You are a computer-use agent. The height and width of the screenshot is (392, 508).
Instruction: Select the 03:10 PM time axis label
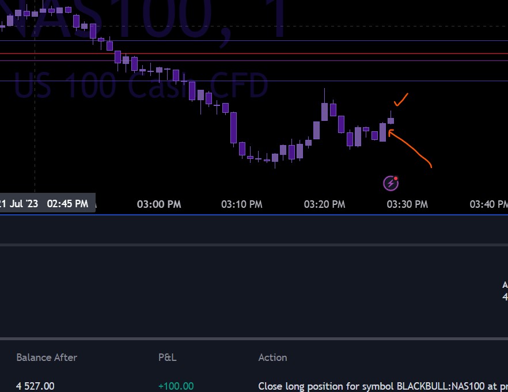coord(242,204)
